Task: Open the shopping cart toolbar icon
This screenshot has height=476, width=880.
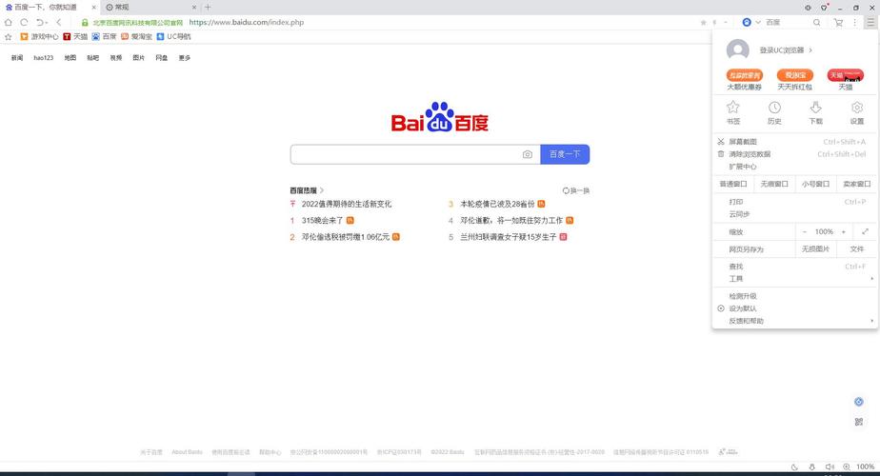Action: coord(838,23)
